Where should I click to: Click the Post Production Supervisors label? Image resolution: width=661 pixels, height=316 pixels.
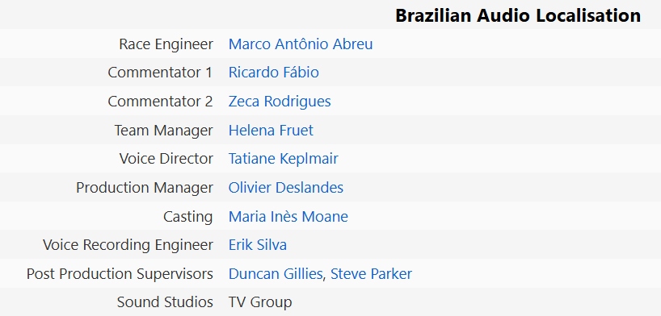point(120,274)
